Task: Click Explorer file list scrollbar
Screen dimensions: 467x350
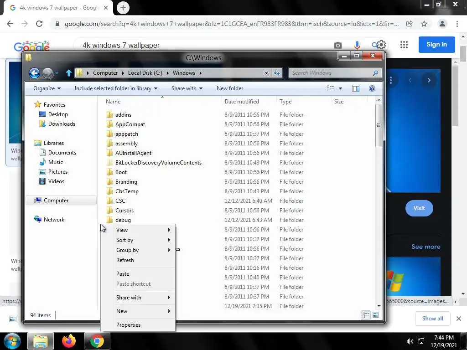Action: [379, 125]
